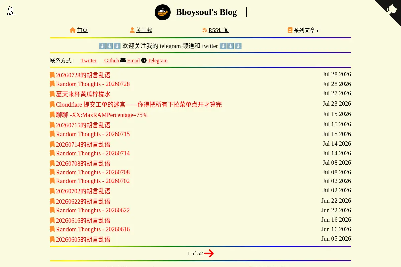Open the 系列文章 menu label
The height and width of the screenshot is (267, 401).
coord(304,30)
